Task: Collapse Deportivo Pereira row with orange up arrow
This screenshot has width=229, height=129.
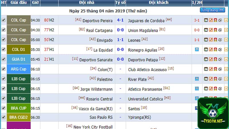Action: (226, 20)
